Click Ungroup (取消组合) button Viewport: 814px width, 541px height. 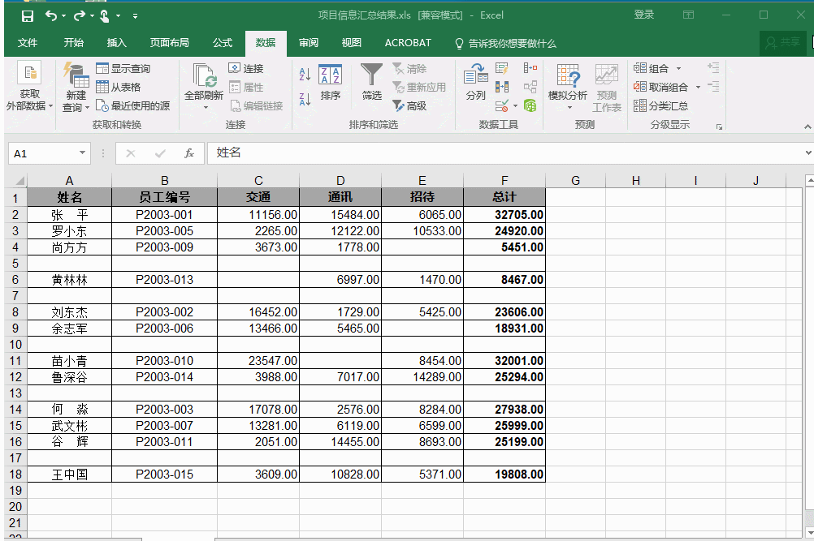(x=660, y=87)
